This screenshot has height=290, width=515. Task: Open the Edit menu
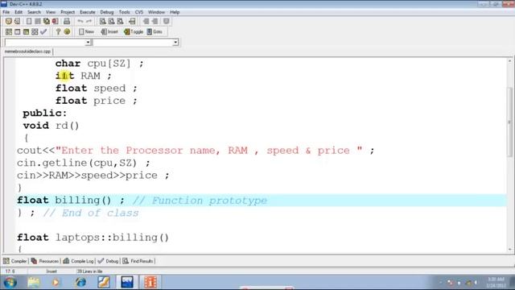19,12
